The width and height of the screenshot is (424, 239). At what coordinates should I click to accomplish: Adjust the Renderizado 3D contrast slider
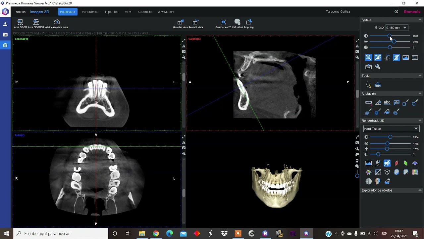[390, 137]
